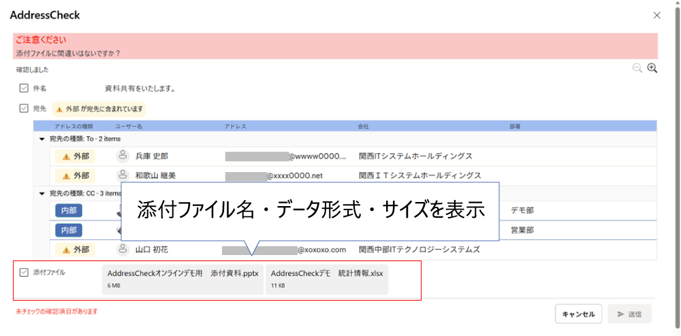681x336 pixels.
Task: Click the person icon beside 兵庫 史郎
Action: pyautogui.click(x=123, y=156)
